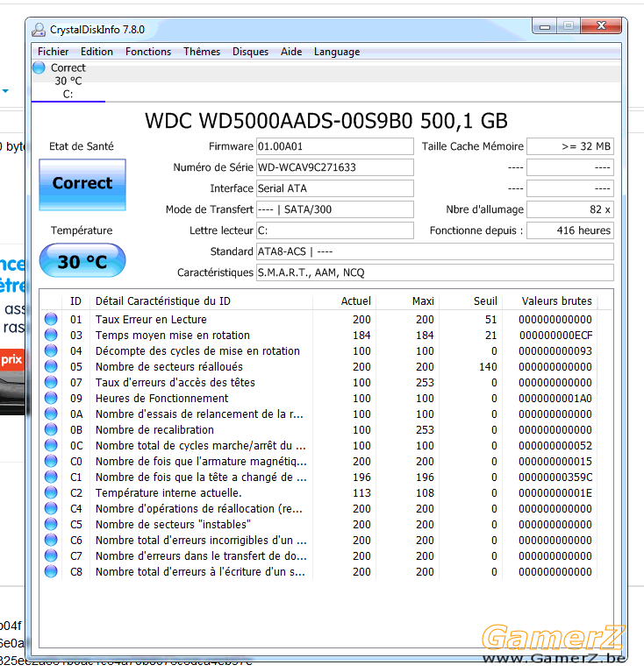Click the disk model title WDC WD5000AADS-00S9B0
The height and width of the screenshot is (672, 644).
(278, 121)
